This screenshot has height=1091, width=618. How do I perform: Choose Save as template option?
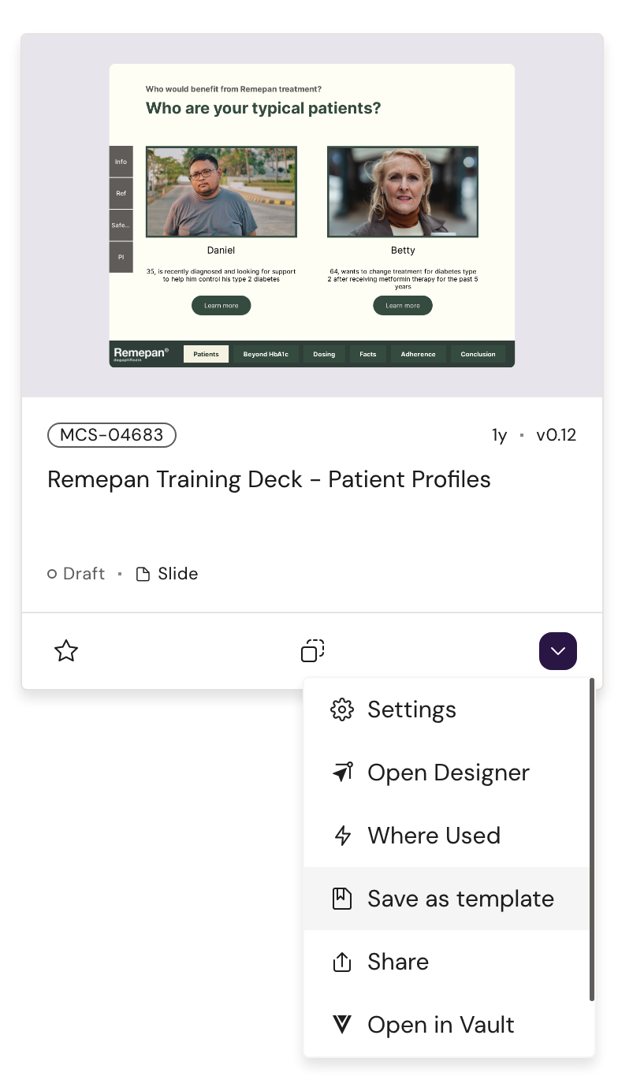point(460,899)
